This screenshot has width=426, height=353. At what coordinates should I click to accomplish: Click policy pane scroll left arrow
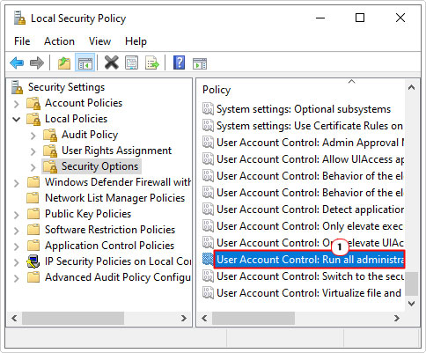tap(204, 318)
